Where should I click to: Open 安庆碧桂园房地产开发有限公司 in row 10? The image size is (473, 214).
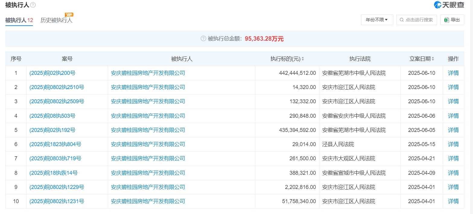pos(148,201)
